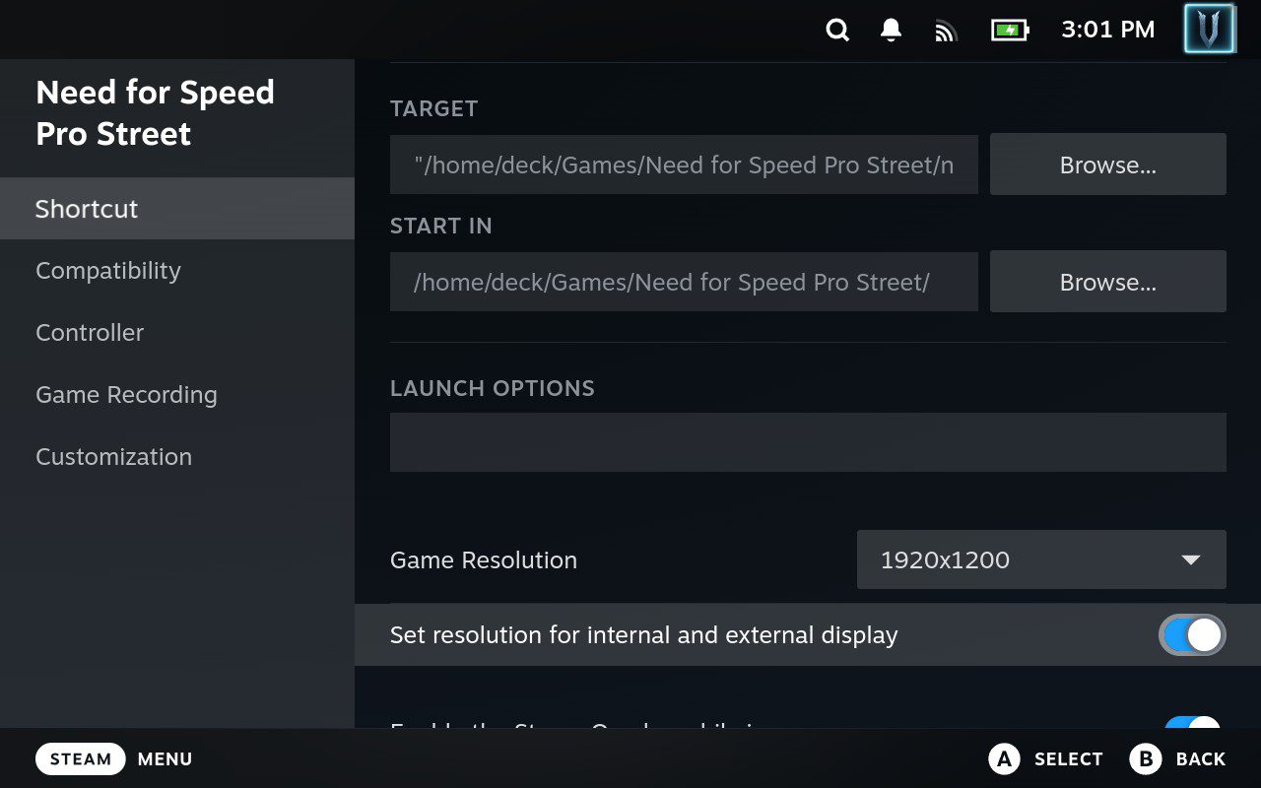This screenshot has width=1261, height=788.
Task: Click inside the Target path field
Action: tap(684, 164)
